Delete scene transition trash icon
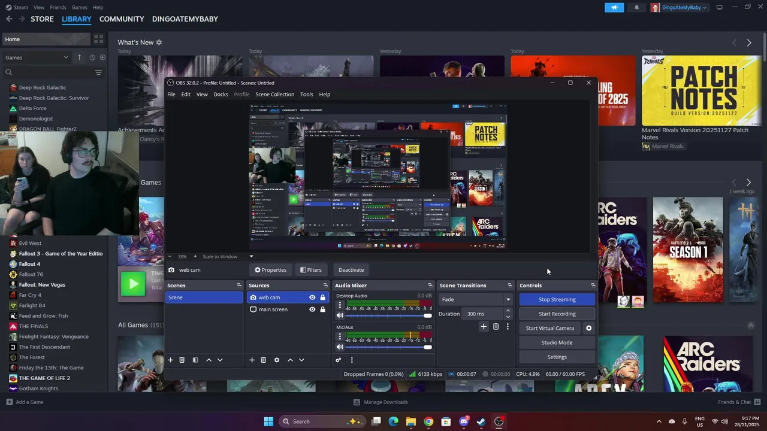Screen dimensions: 767x431 coord(496,326)
